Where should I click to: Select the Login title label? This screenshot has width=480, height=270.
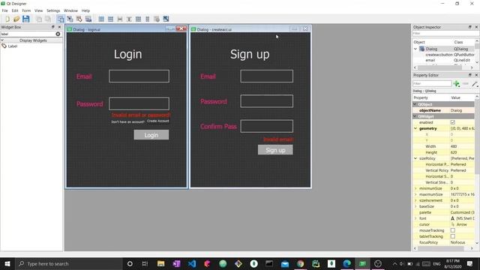(128, 54)
